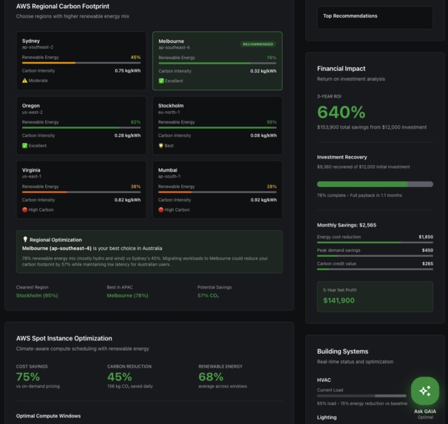
Task: Click the Moderate warning icon in Sydney card
Action: pyautogui.click(x=24, y=81)
